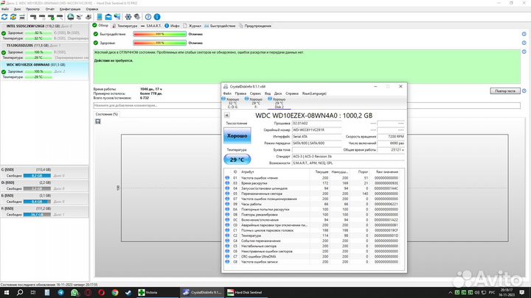Switch to Журнал tab

pos(192,26)
